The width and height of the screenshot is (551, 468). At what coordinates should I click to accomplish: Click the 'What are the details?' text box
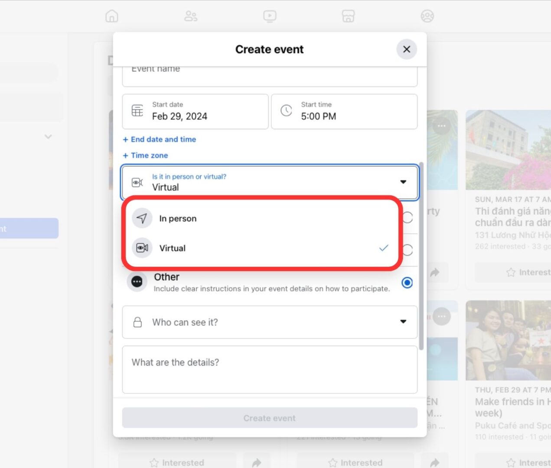point(270,370)
